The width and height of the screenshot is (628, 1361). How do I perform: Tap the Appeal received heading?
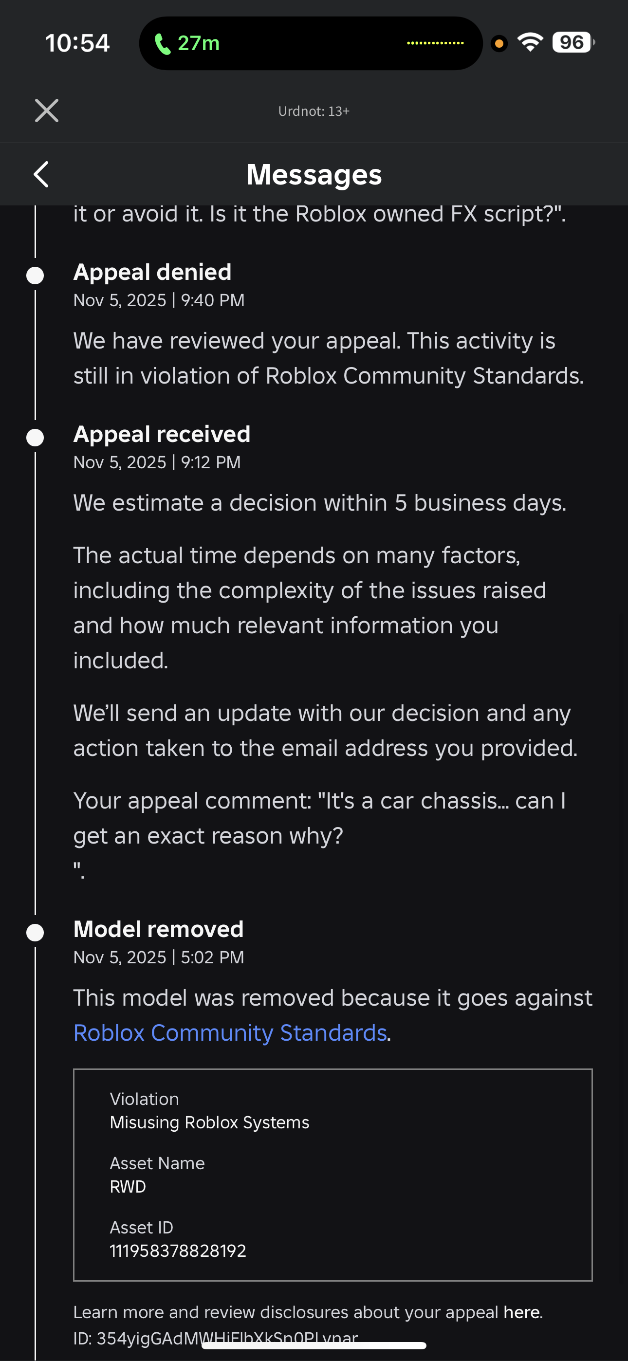pos(162,434)
